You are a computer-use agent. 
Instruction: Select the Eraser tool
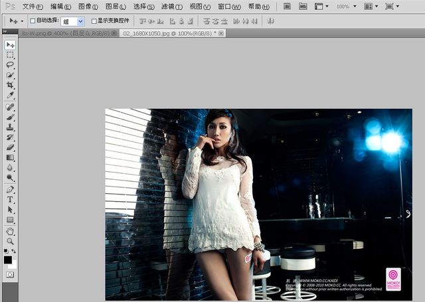point(11,147)
